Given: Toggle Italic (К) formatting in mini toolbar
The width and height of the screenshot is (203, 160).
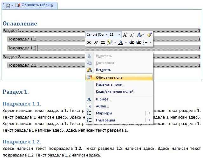Looking at the screenshot, I should (96, 42).
